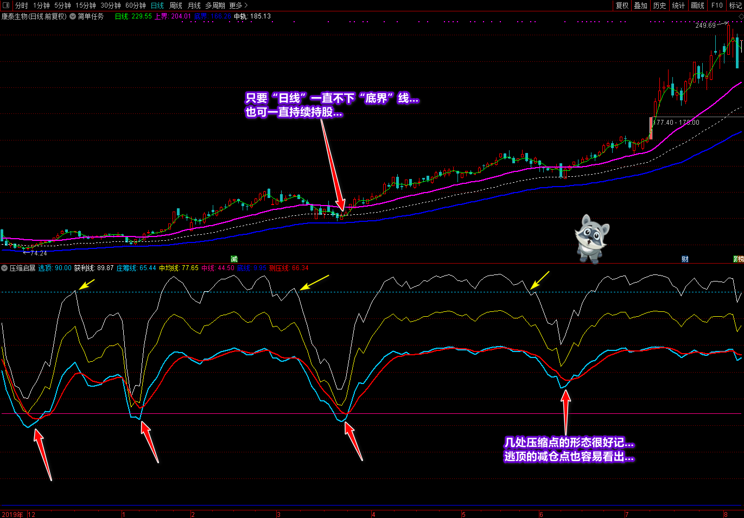Screen dimensions: 744x518
Task: Click 标记 mark button
Action: tap(735, 5)
